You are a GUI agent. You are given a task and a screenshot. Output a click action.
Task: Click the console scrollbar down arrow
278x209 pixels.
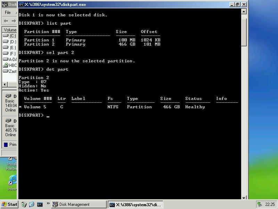[x=244, y=196]
